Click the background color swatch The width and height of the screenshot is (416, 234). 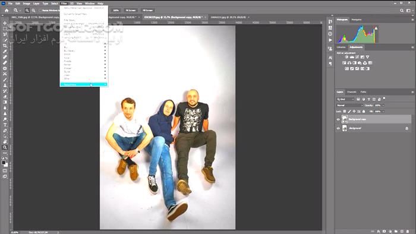[6, 165]
